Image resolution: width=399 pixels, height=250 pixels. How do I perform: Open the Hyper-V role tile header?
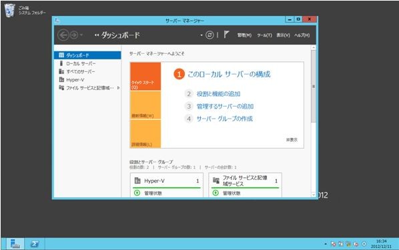pyautogui.click(x=167, y=181)
